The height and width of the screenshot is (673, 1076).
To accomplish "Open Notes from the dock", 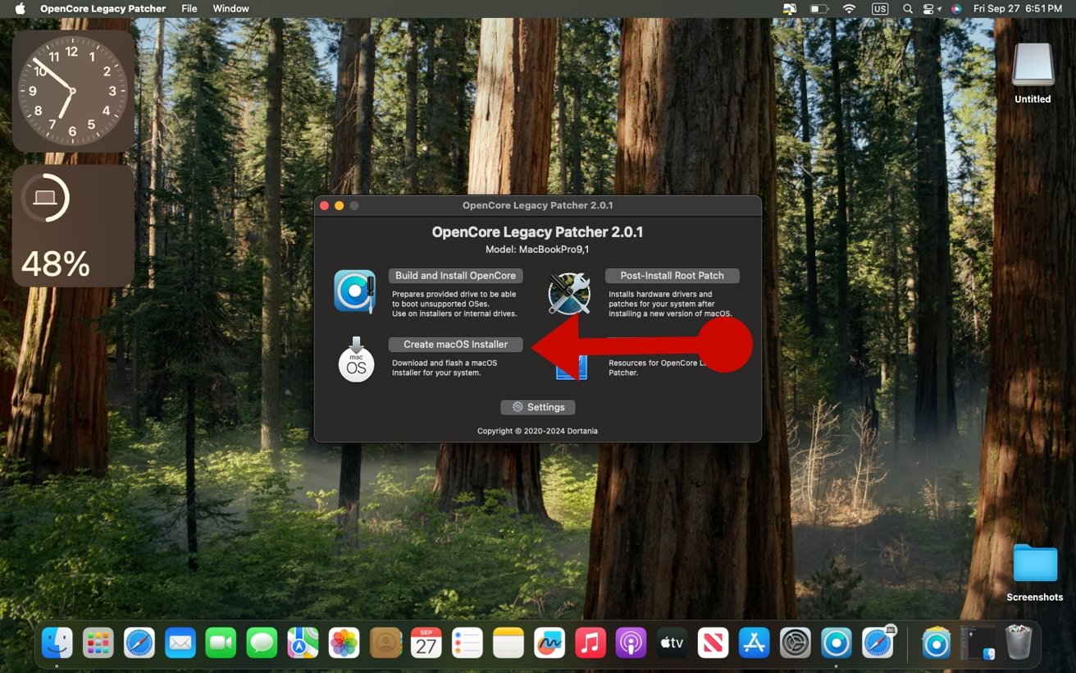I will click(508, 643).
